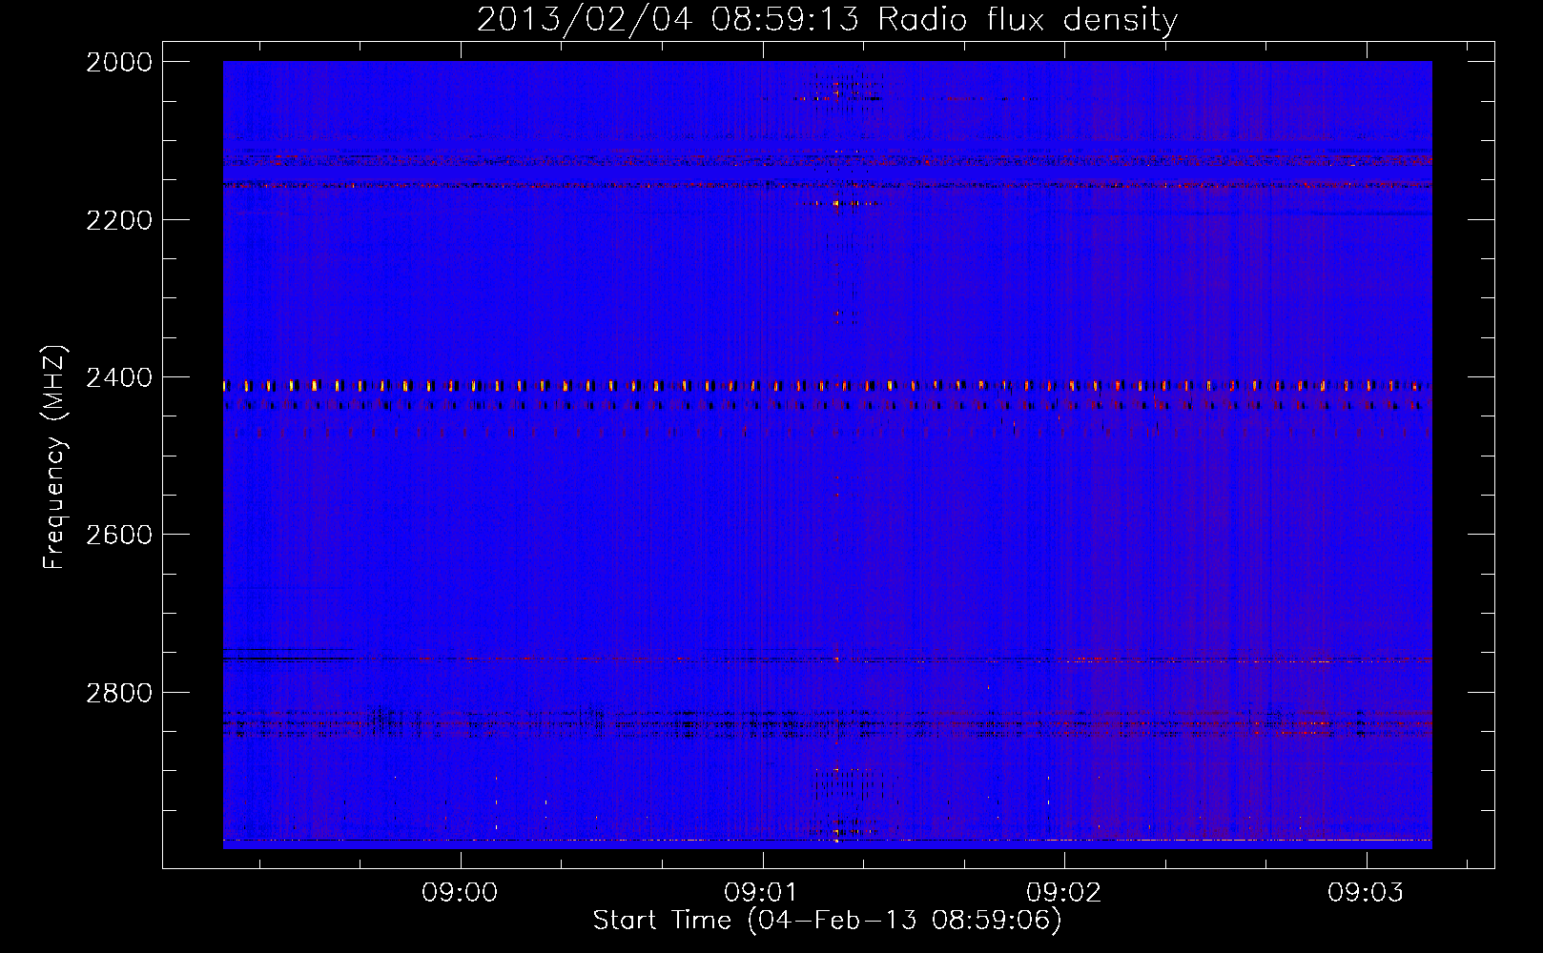Click the 09:01 time axis label
The image size is (1543, 953).
[x=762, y=892]
